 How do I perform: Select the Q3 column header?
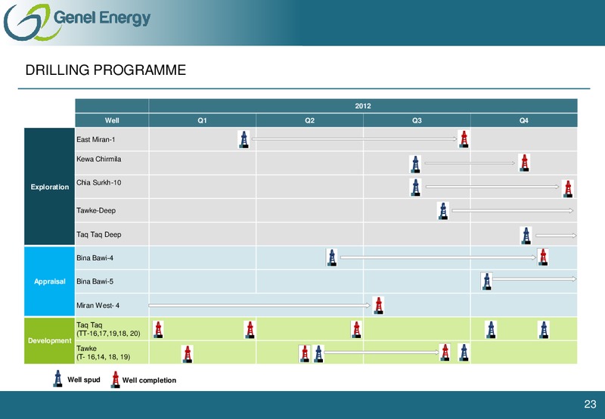tap(417, 120)
